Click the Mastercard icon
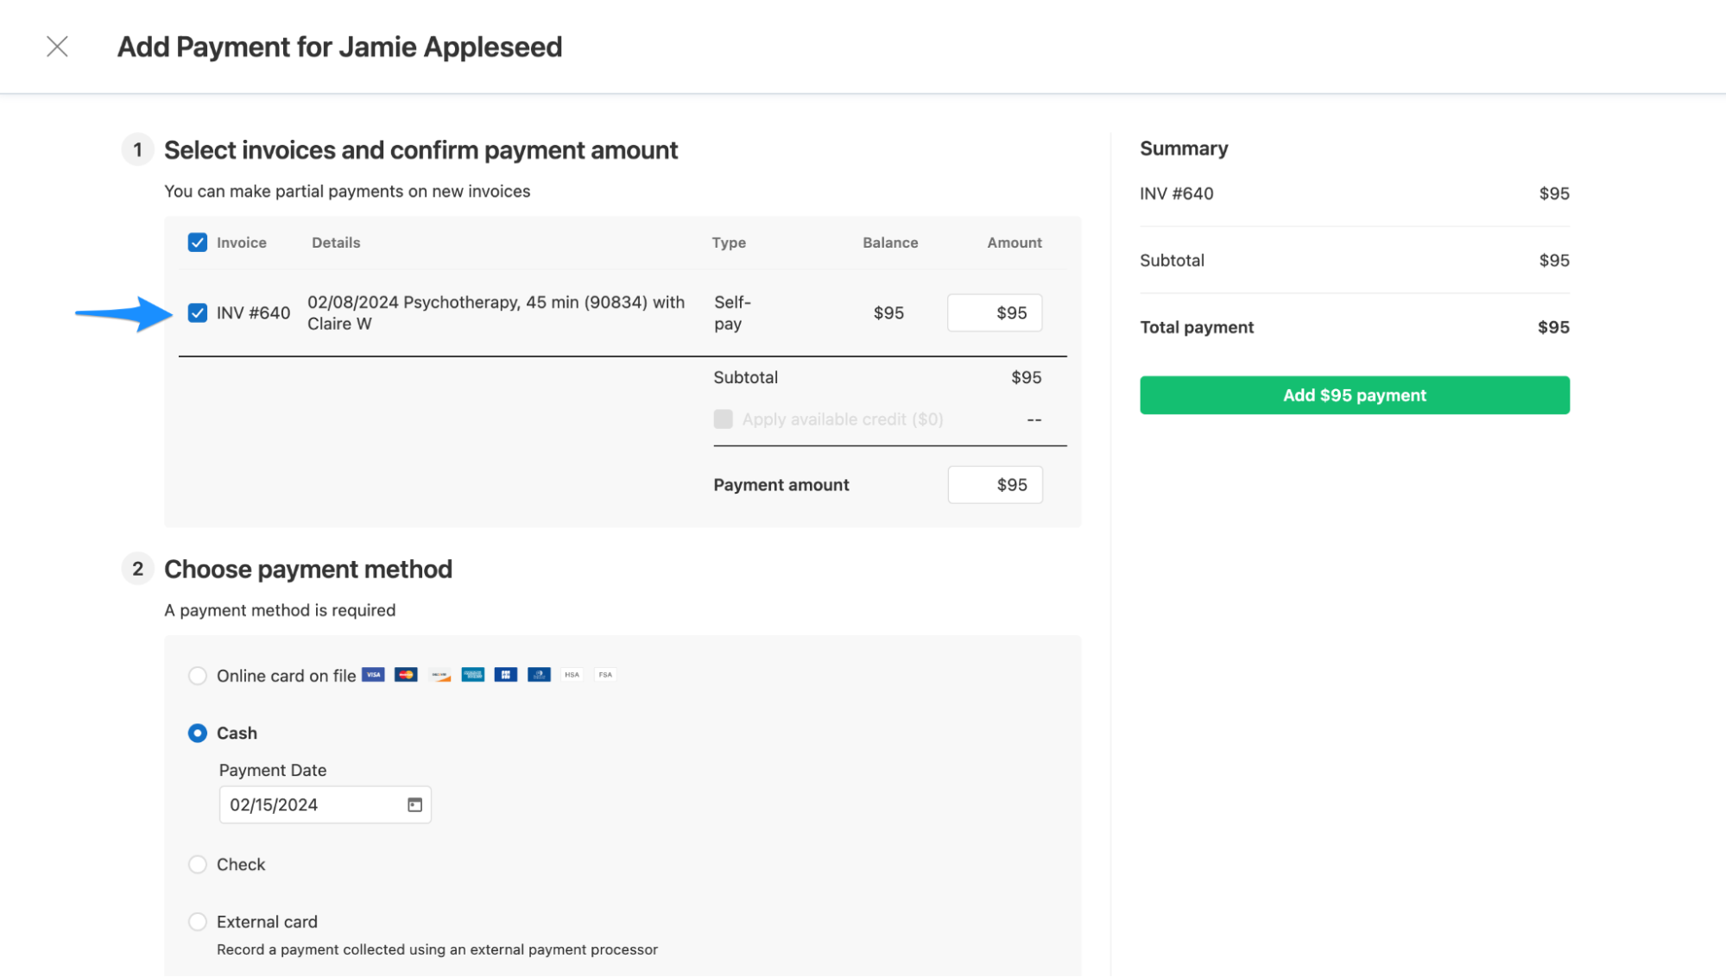Viewport: 1726px width, 977px height. tap(406, 675)
